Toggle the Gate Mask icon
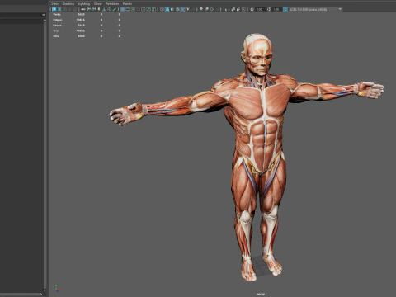Viewport: 396px width, 297px height. pyautogui.click(x=138, y=9)
